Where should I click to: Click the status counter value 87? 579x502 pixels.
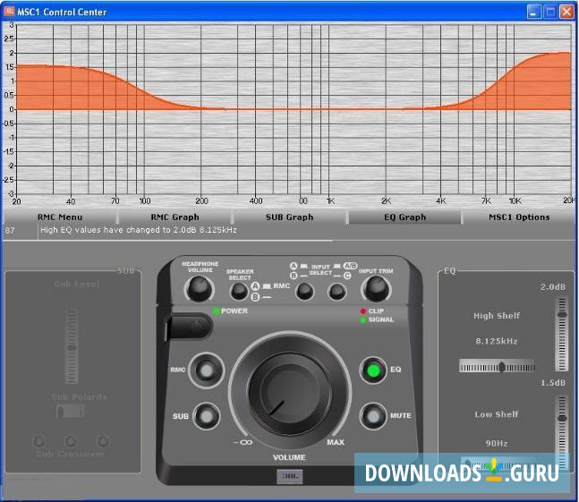(x=10, y=231)
